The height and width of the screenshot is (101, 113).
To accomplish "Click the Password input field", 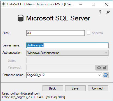I will point(61,67).
